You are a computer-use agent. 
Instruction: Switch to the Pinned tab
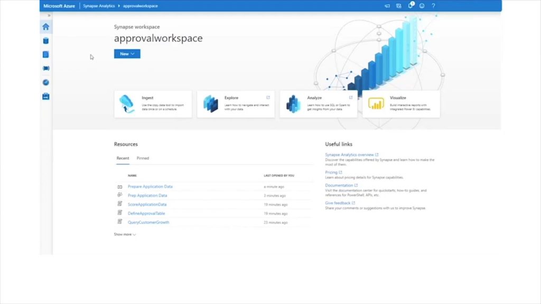tap(143, 158)
